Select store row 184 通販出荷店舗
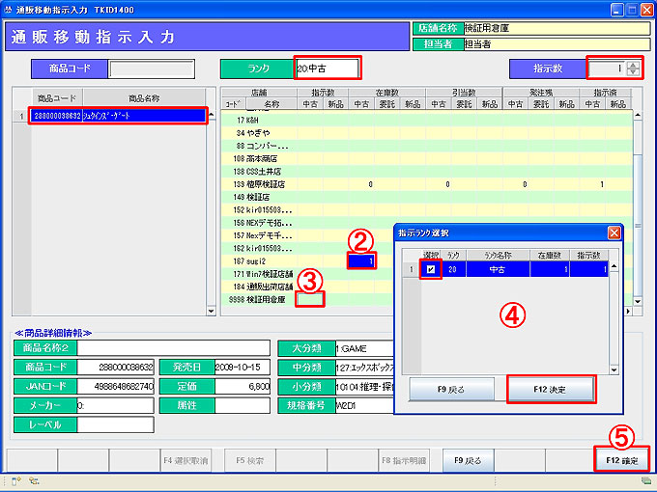 pyautogui.click(x=306, y=287)
